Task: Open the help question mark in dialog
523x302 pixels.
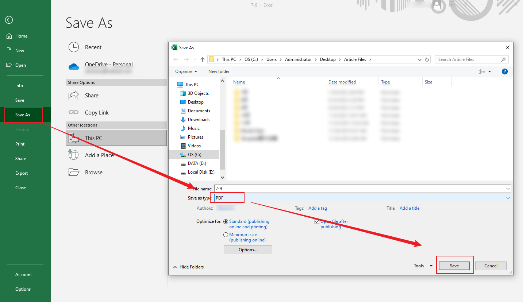Action: pos(504,71)
